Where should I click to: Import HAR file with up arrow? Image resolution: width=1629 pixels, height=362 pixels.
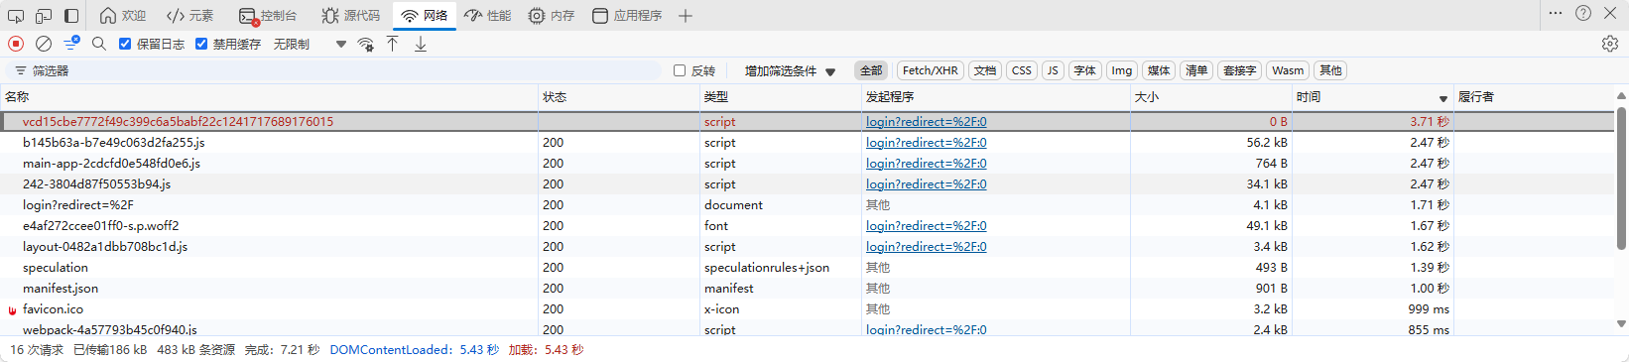point(393,44)
